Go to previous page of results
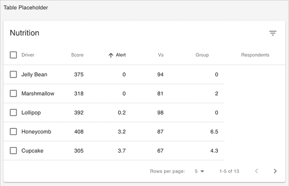This screenshot has width=289, height=186. pyautogui.click(x=256, y=171)
